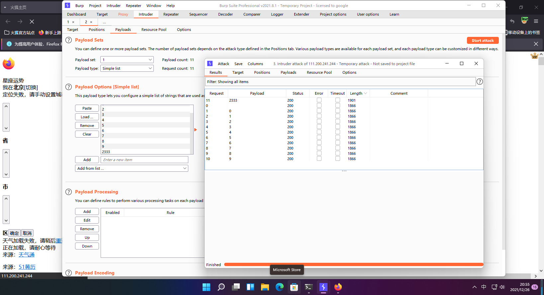The width and height of the screenshot is (544, 295).
Task: Open Firefox hamburger menu
Action: click(536, 21)
